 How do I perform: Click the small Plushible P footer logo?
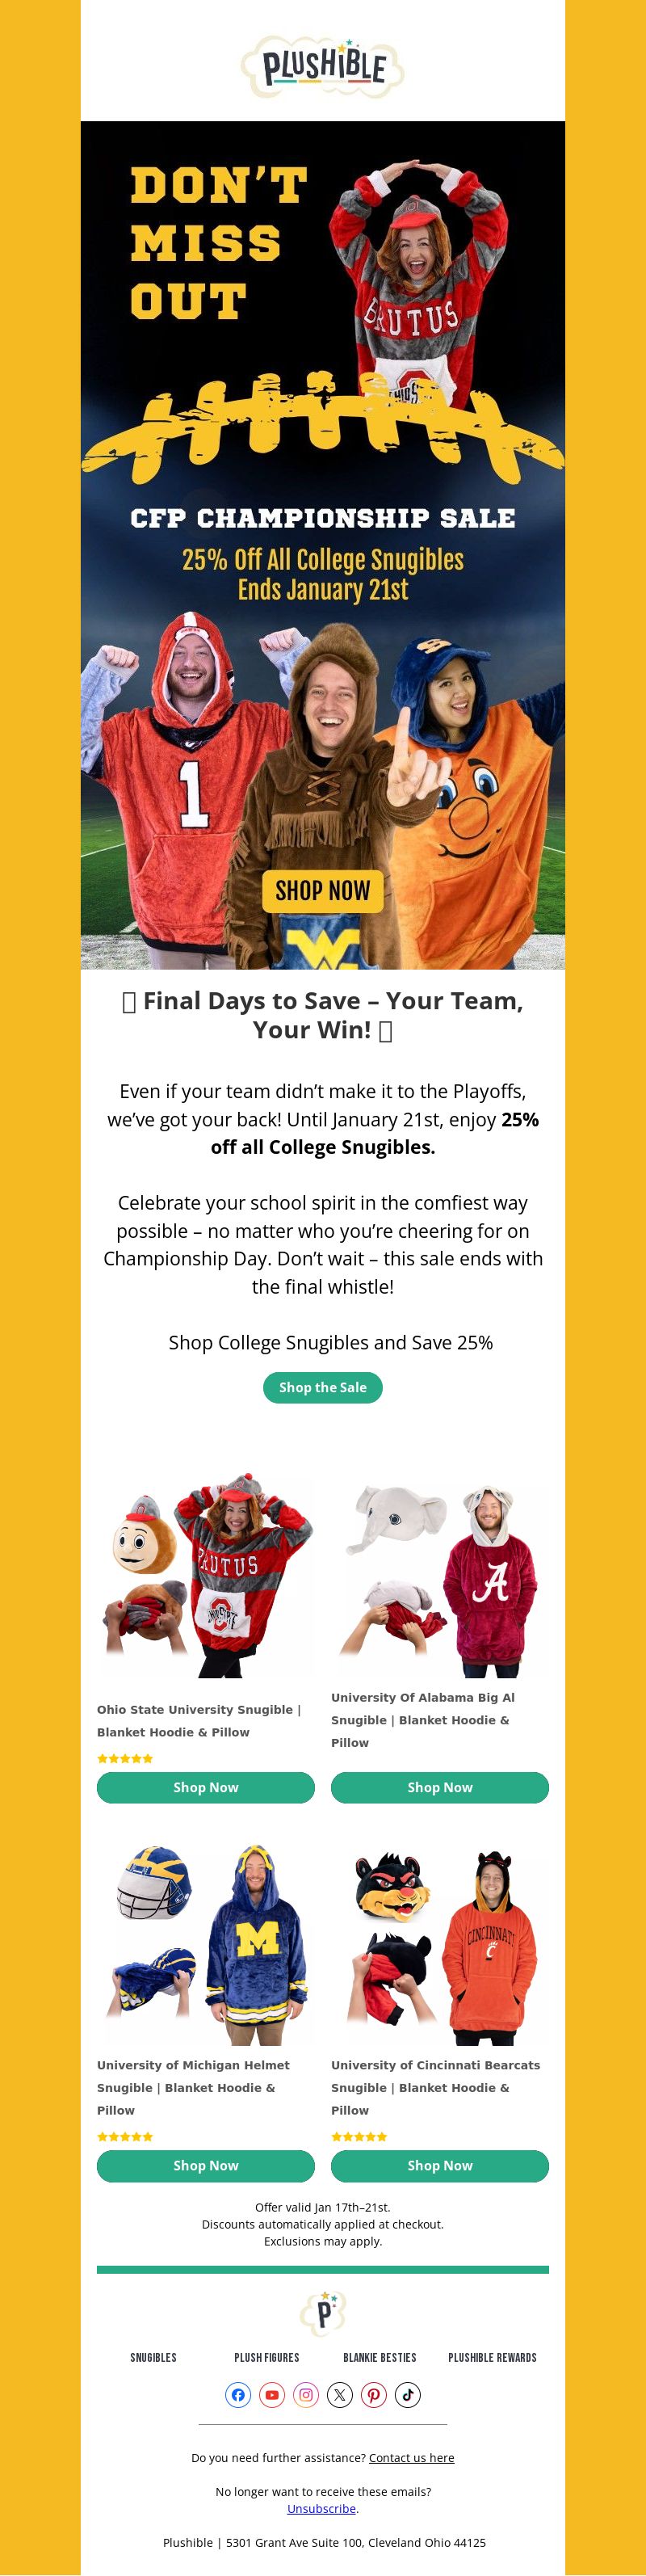click(x=323, y=2312)
